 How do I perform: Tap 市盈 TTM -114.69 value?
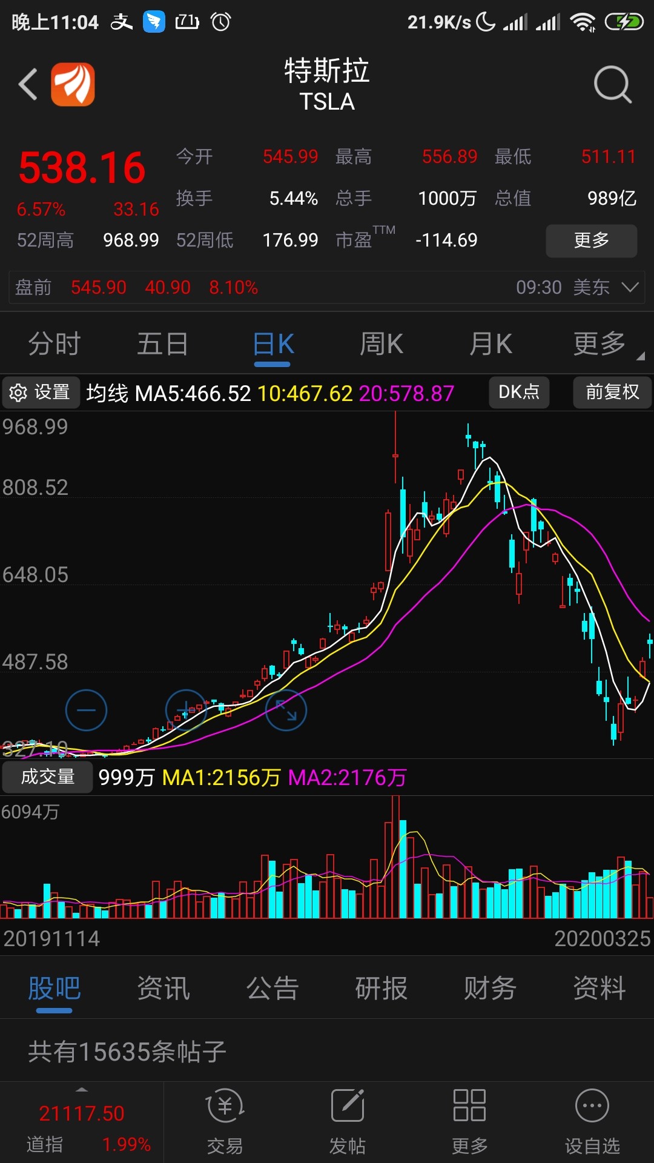(x=446, y=240)
